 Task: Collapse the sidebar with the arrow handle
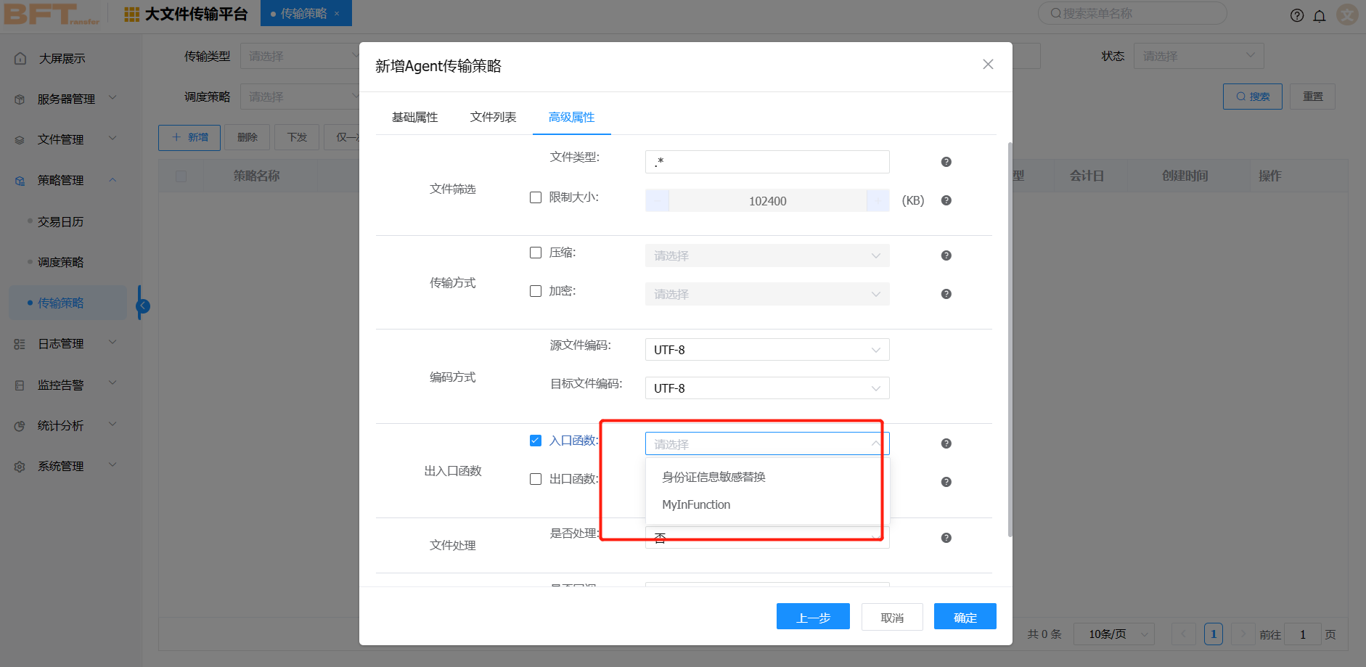tap(143, 306)
